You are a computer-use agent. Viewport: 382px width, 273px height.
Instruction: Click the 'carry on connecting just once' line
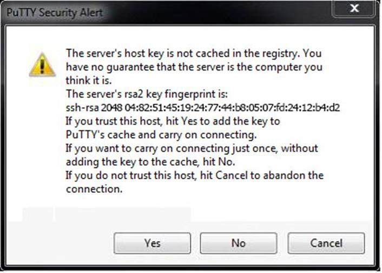tap(192, 148)
